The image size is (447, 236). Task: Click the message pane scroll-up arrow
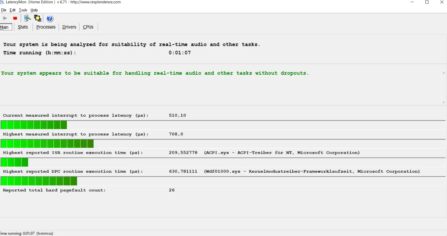444,73
